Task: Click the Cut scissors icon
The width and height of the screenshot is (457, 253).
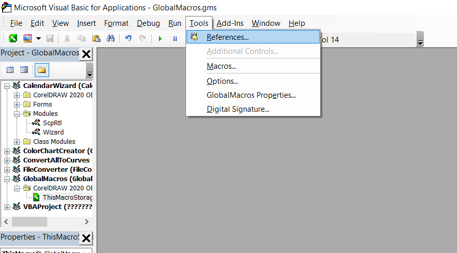Action: click(67, 38)
